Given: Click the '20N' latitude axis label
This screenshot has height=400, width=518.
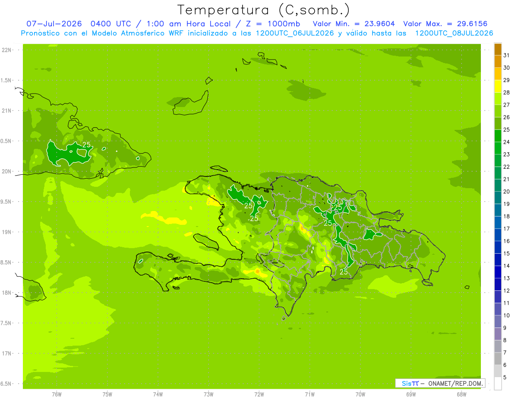Looking at the screenshot, I should tap(7, 171).
